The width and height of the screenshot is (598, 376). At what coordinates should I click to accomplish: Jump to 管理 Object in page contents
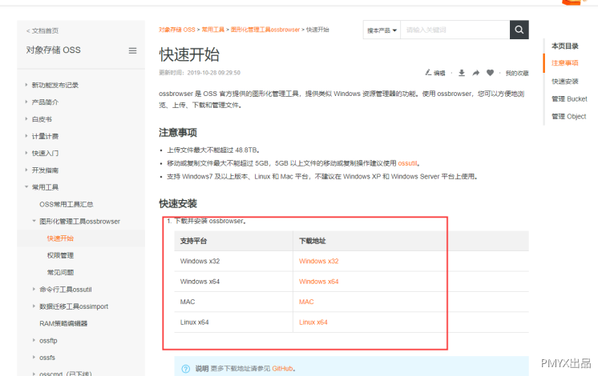pos(568,117)
